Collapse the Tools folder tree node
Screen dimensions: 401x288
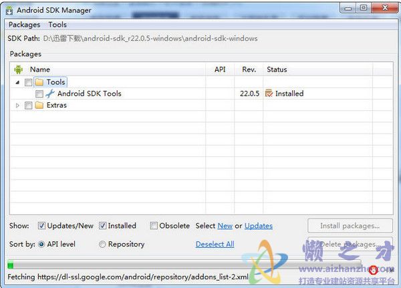click(17, 82)
